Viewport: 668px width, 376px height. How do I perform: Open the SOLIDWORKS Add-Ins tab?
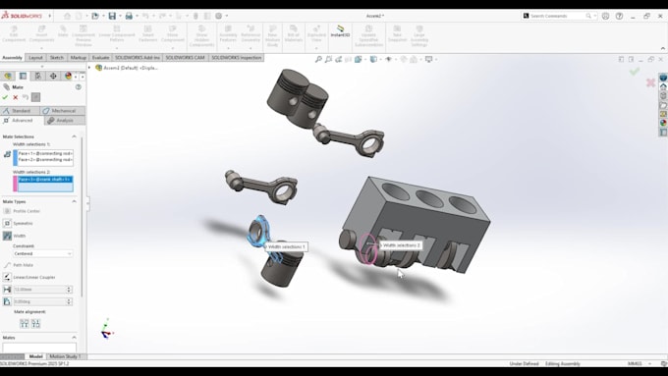[138, 58]
